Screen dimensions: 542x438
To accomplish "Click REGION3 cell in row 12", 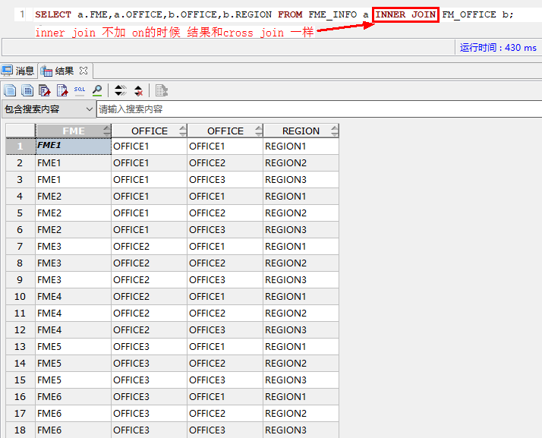I will point(301,329).
